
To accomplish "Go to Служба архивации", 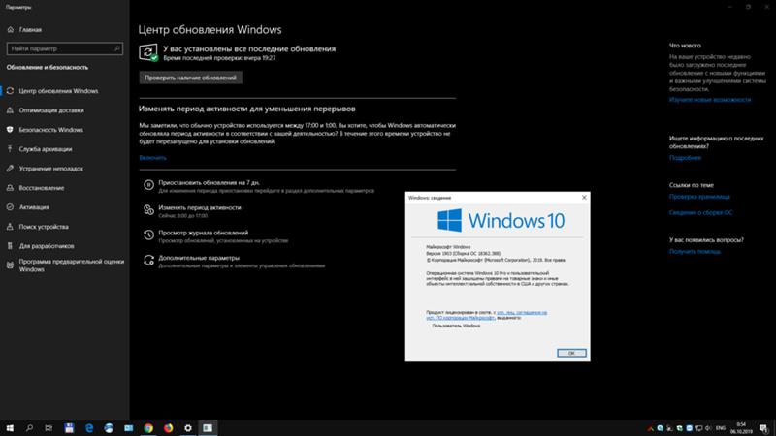I will [x=45, y=149].
